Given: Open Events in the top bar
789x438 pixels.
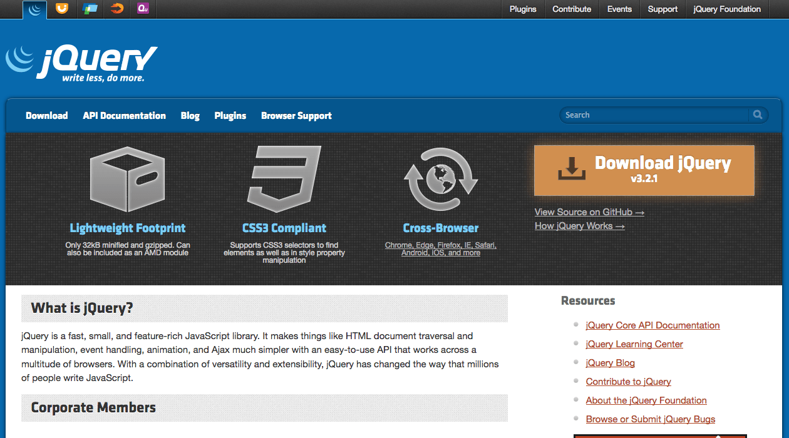Looking at the screenshot, I should tap(619, 9).
